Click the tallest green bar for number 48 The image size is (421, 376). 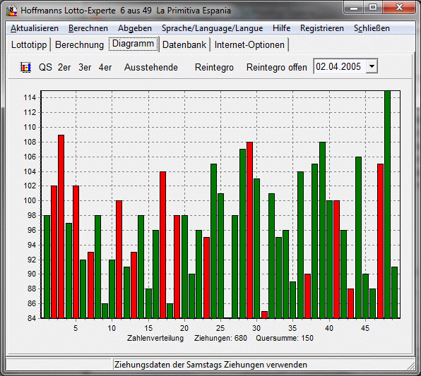coord(387,205)
